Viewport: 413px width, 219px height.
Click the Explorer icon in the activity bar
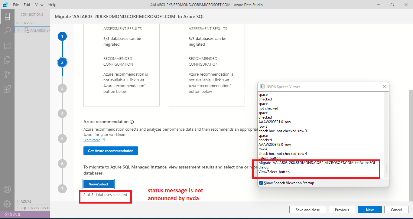click(7, 60)
